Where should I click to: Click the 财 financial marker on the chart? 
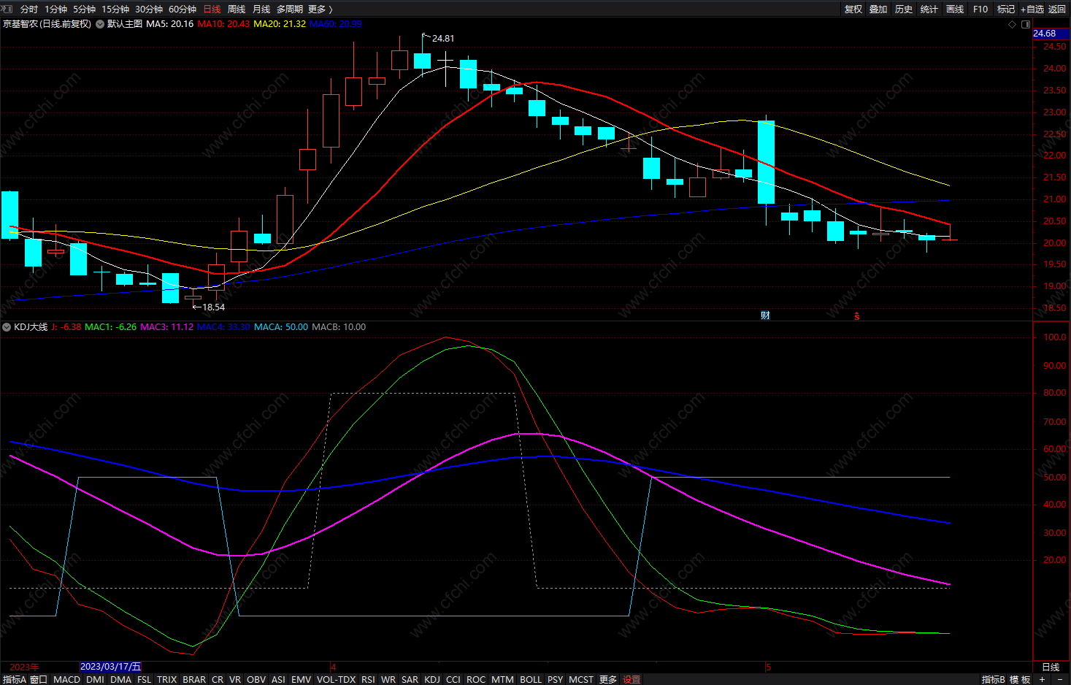point(765,315)
